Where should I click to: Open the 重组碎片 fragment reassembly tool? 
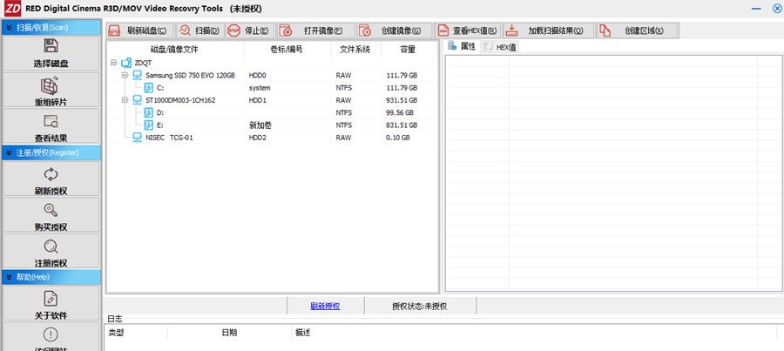[x=51, y=90]
